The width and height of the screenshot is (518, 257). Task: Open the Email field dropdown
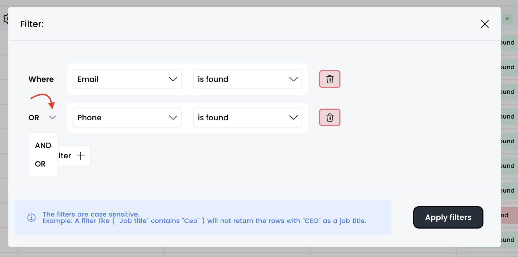[x=127, y=79]
